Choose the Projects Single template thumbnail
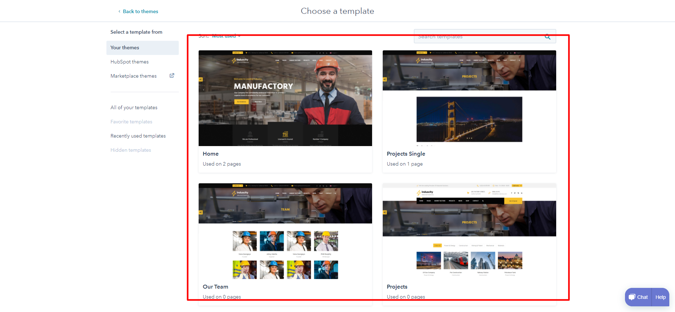The image size is (675, 312). pos(469,98)
